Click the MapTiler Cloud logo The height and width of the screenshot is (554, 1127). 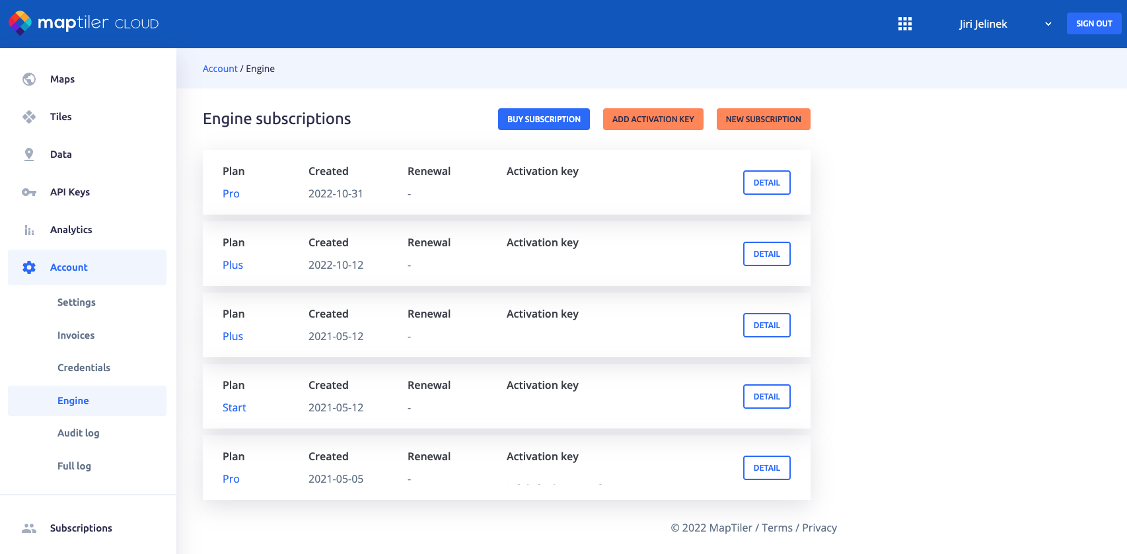pyautogui.click(x=83, y=23)
